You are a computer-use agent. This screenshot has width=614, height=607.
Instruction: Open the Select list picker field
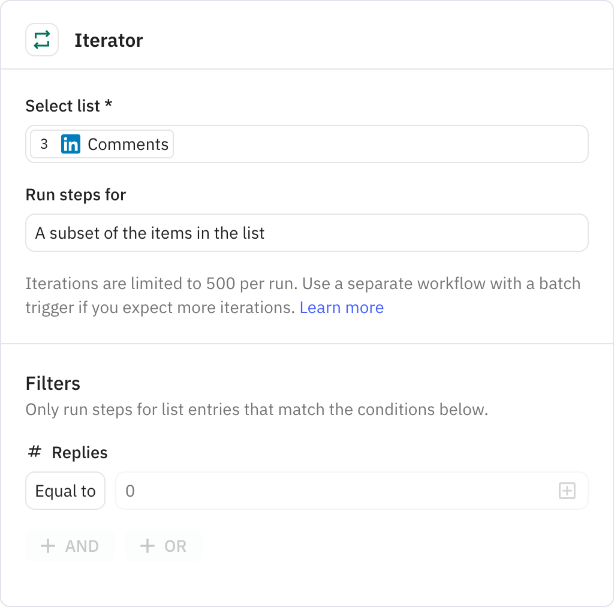(x=307, y=144)
